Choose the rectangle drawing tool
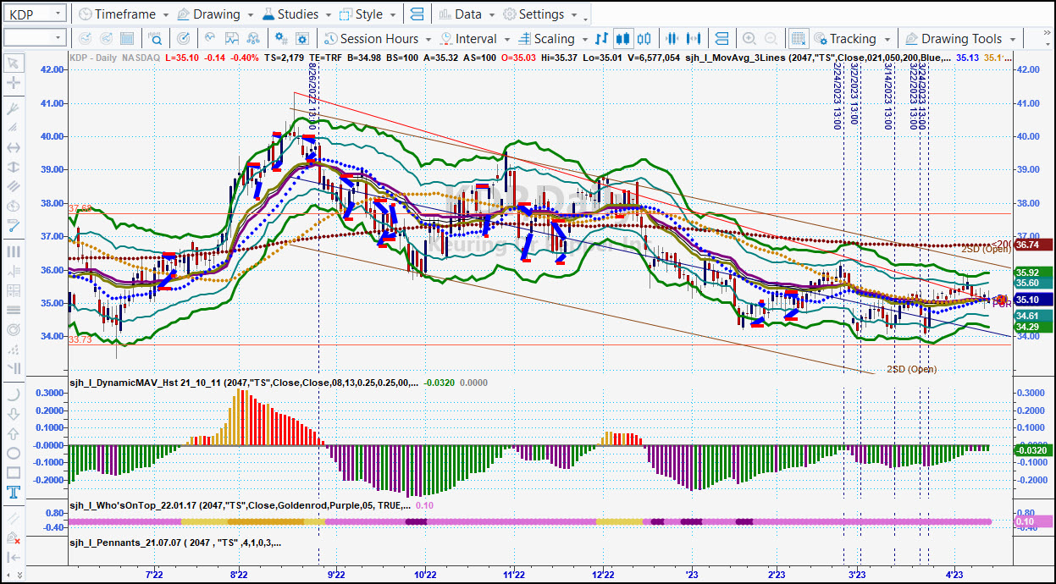 pyautogui.click(x=14, y=473)
